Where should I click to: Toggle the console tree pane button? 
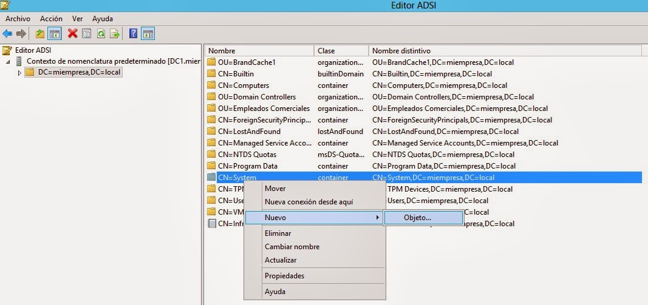coord(54,33)
